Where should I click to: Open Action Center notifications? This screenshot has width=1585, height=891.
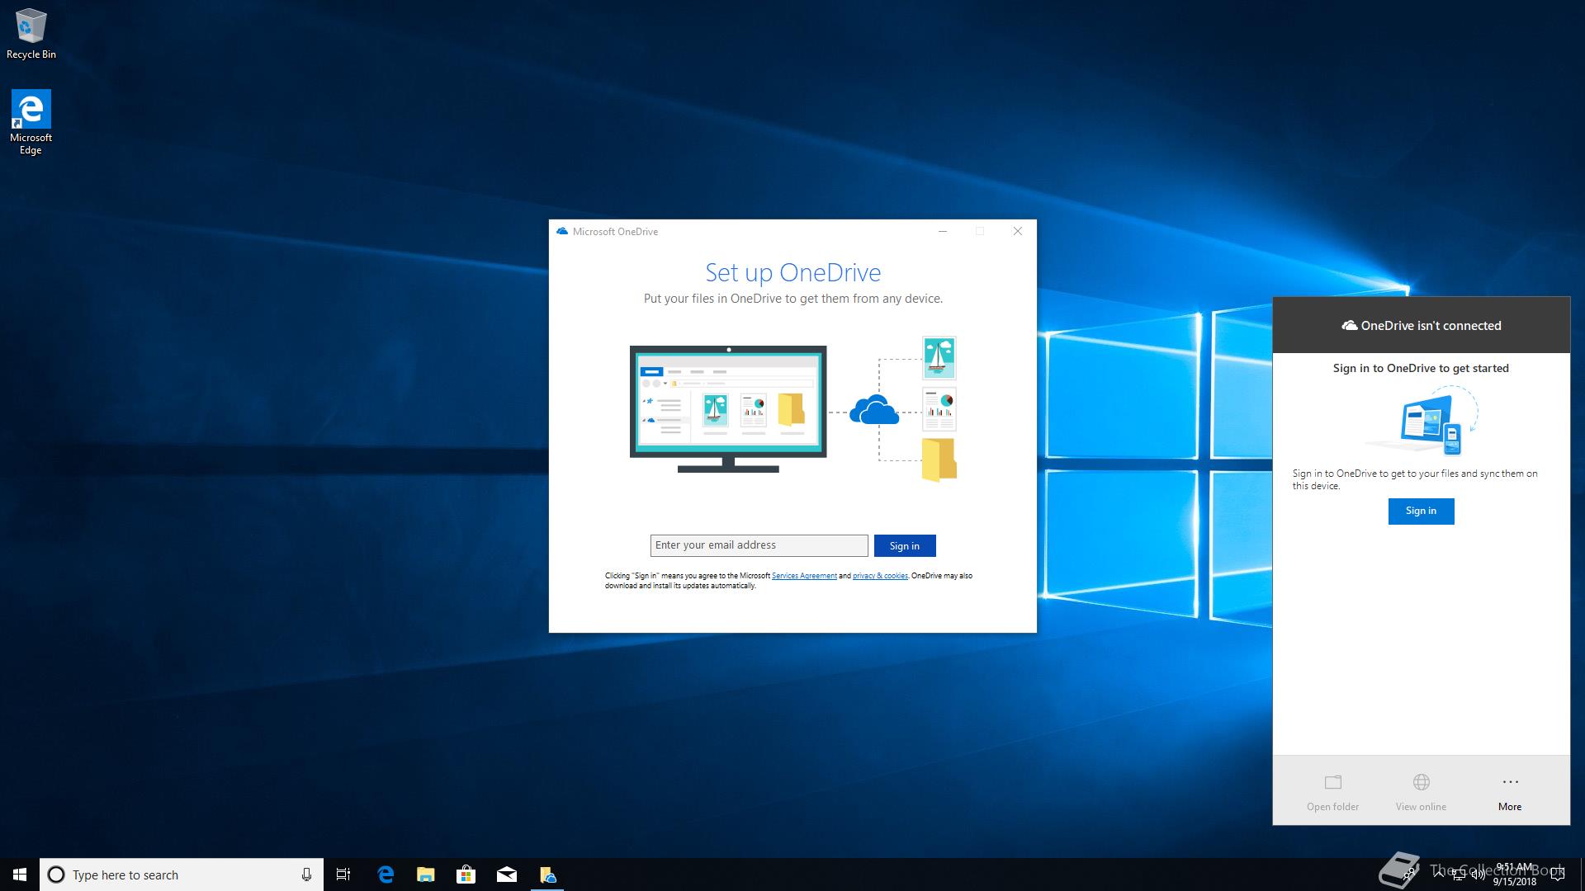[x=1558, y=874]
